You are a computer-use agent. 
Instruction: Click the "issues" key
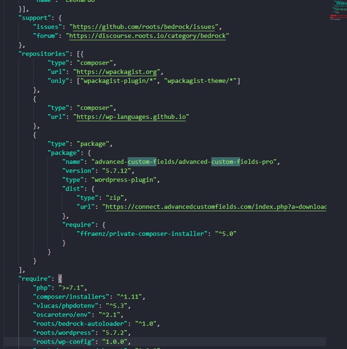(x=47, y=27)
